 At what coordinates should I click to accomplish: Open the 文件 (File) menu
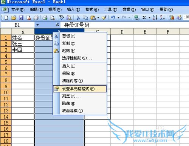pyautogui.click(x=18, y=9)
